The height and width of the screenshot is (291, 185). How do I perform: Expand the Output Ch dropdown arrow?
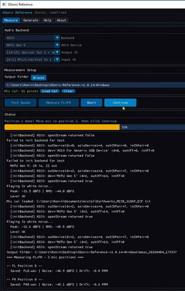tap(57, 52)
